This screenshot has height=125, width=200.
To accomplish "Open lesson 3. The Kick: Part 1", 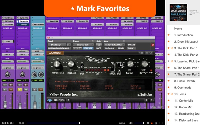I will point(186,48).
